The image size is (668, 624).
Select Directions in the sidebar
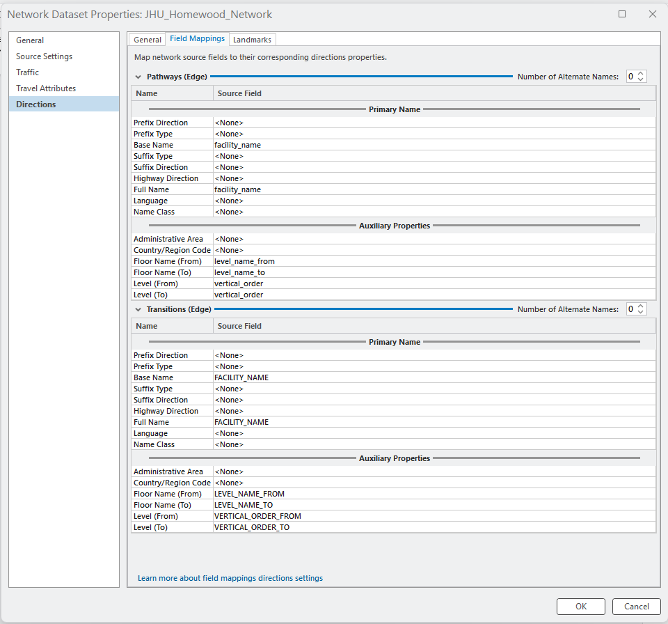pos(64,104)
